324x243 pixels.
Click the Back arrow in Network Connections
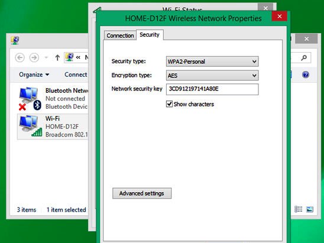tap(20, 57)
